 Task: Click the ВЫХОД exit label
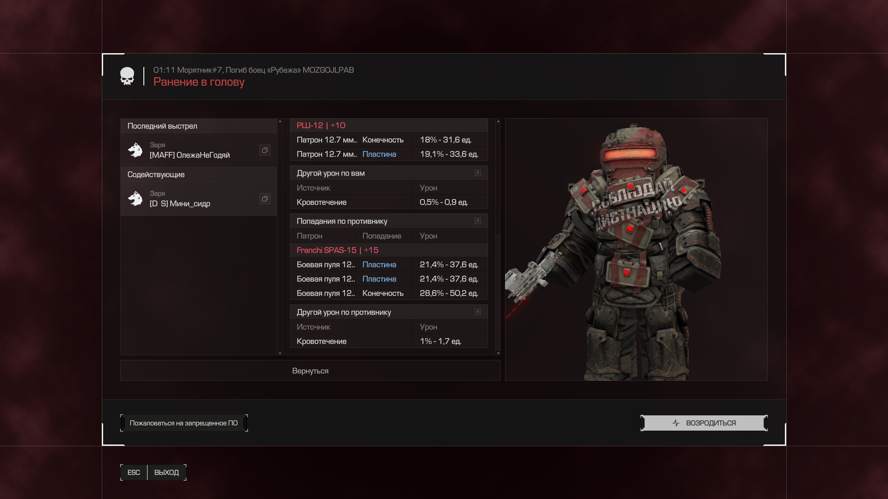pyautogui.click(x=166, y=472)
